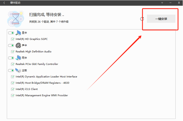This screenshot has width=183, height=121.
Task: Click the 扫描完成, 等待安装 heading
Action: (x=47, y=15)
